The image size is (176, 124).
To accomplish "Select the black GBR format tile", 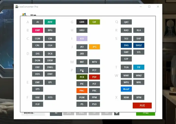I will 82,22.
